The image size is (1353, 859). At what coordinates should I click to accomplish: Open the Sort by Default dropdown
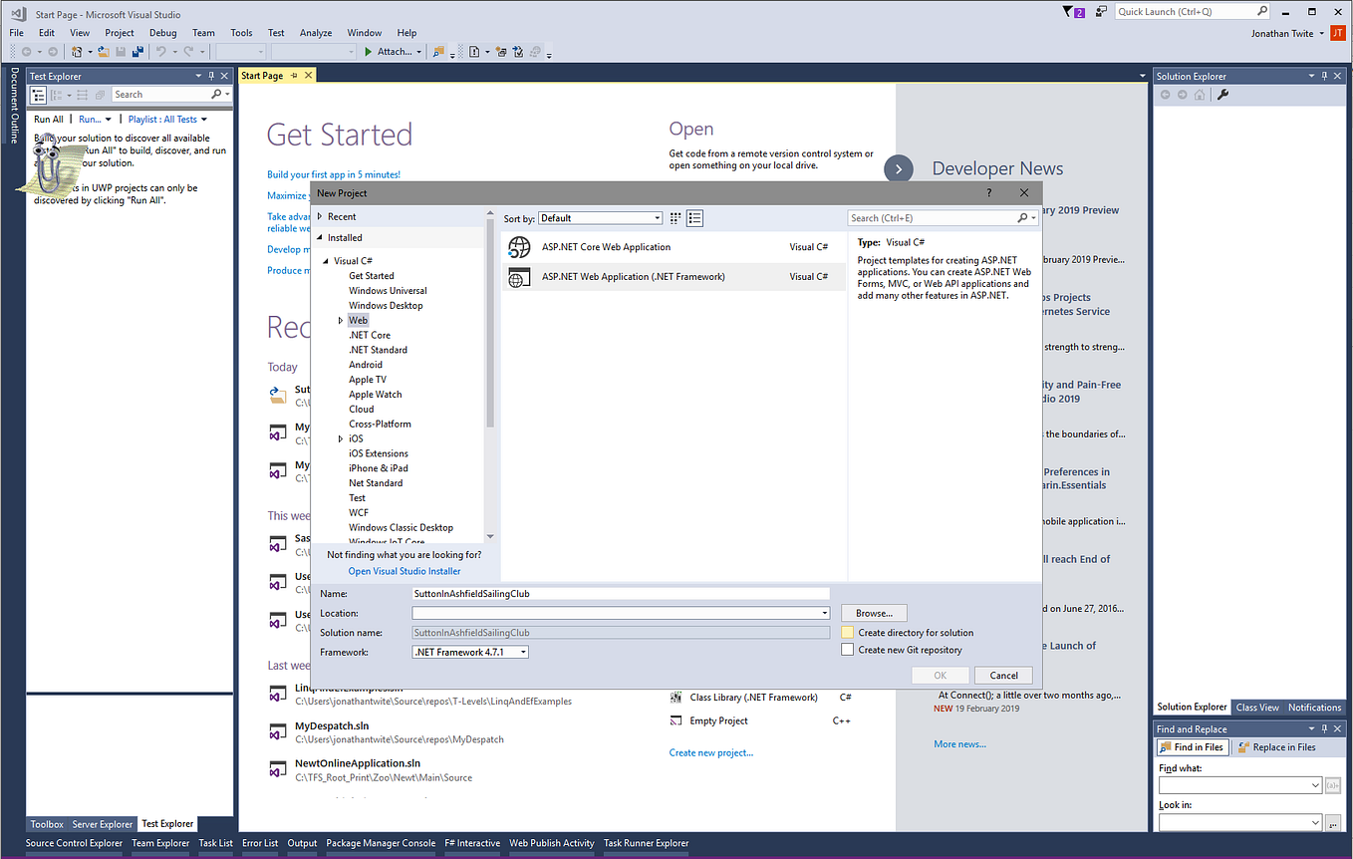599,217
